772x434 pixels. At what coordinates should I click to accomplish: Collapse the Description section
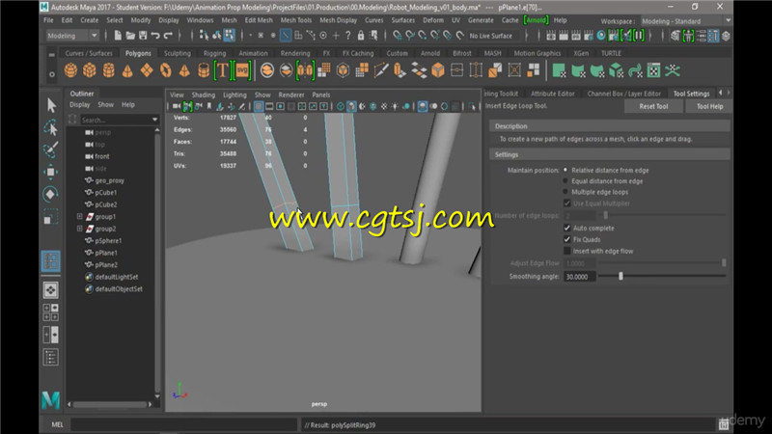pyautogui.click(x=610, y=126)
